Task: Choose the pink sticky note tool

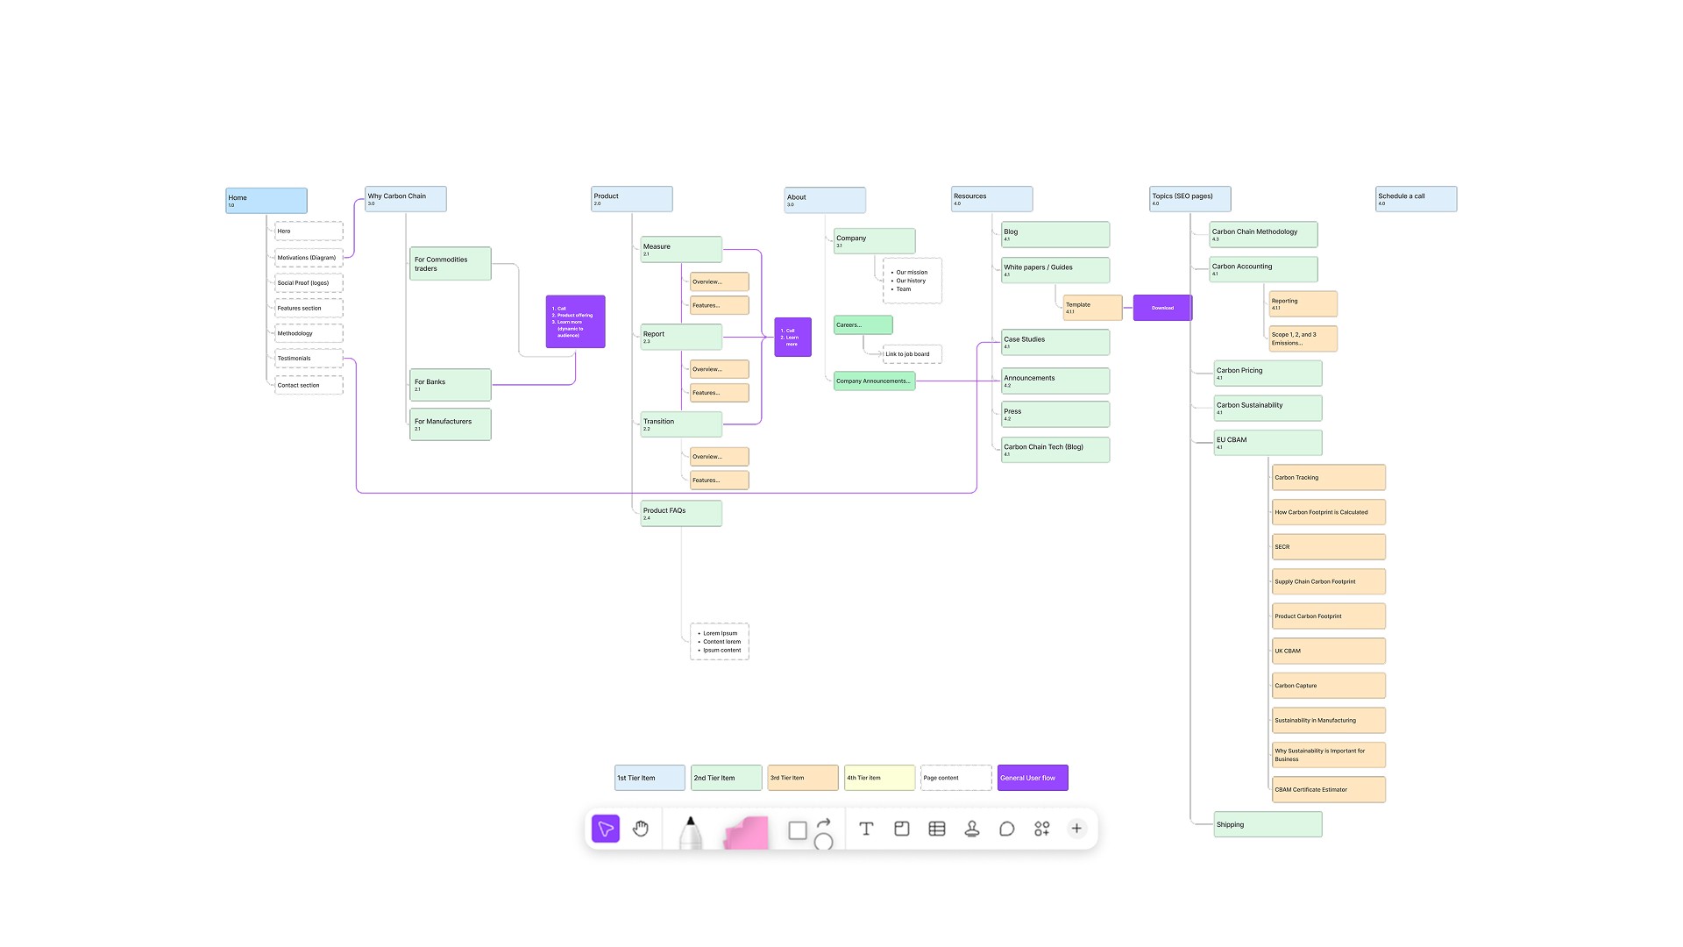Action: (746, 832)
